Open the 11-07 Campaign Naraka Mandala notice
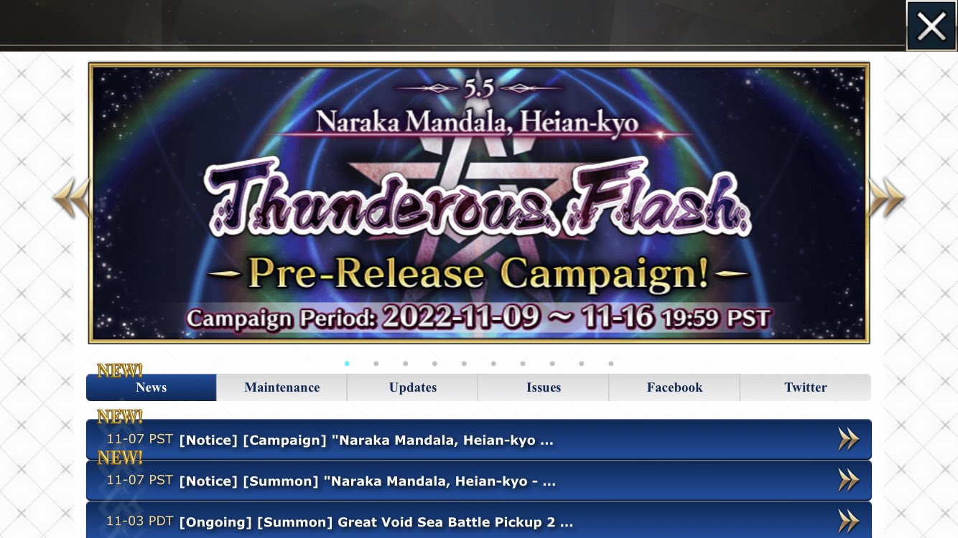The width and height of the screenshot is (958, 538). (479, 440)
